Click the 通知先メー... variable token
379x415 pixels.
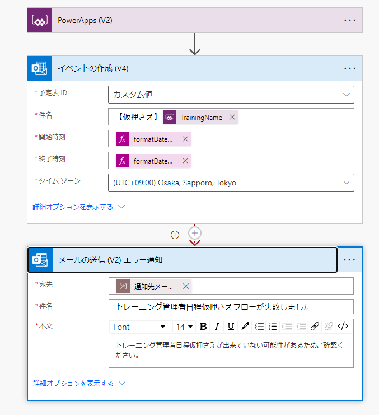coord(153,286)
